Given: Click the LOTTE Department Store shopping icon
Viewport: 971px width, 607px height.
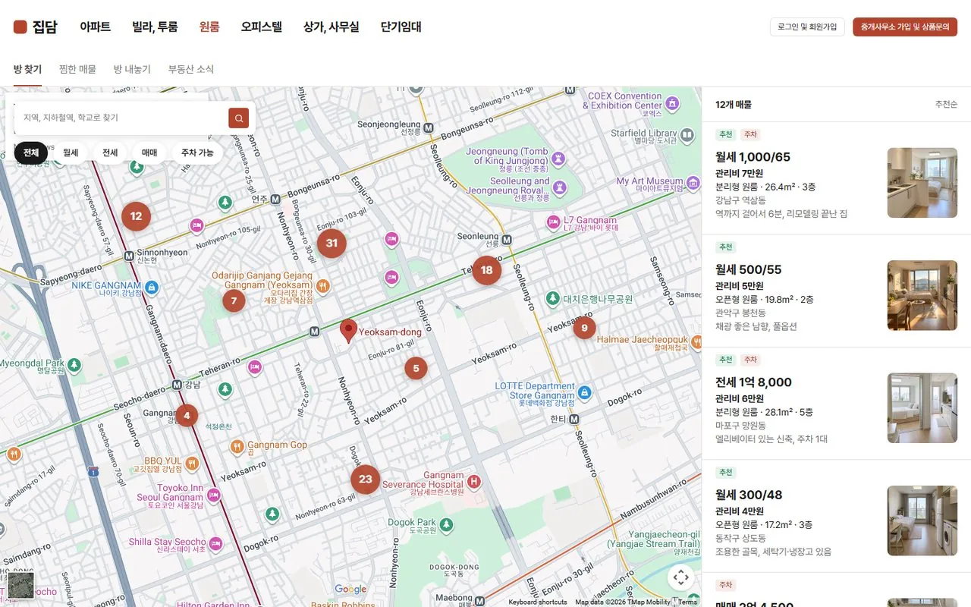Looking at the screenshot, I should click(x=584, y=392).
